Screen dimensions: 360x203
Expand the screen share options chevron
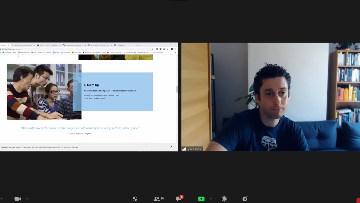pyautogui.click(x=211, y=198)
